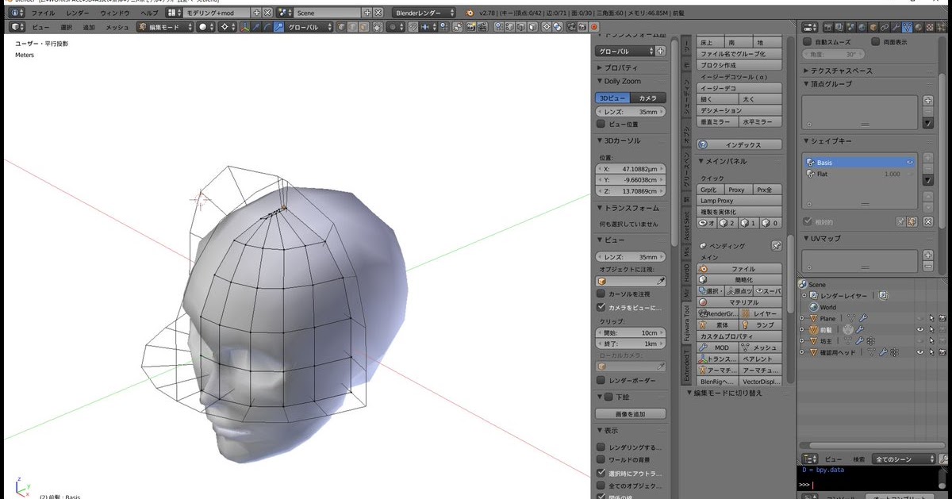Viewport: 952px width, 499px height.
Task: Click the red record button in 3D header
Action: coord(593,27)
